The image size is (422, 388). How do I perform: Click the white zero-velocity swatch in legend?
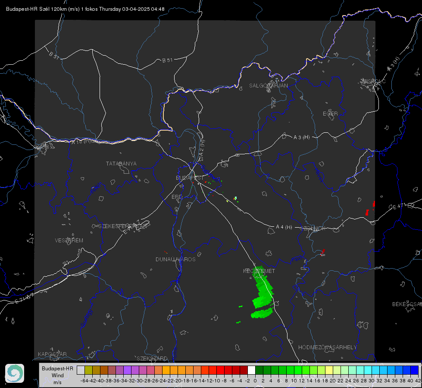pyautogui.click(x=251, y=370)
